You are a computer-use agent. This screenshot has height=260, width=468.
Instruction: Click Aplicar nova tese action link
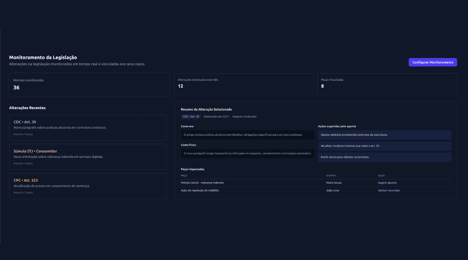pos(389,190)
